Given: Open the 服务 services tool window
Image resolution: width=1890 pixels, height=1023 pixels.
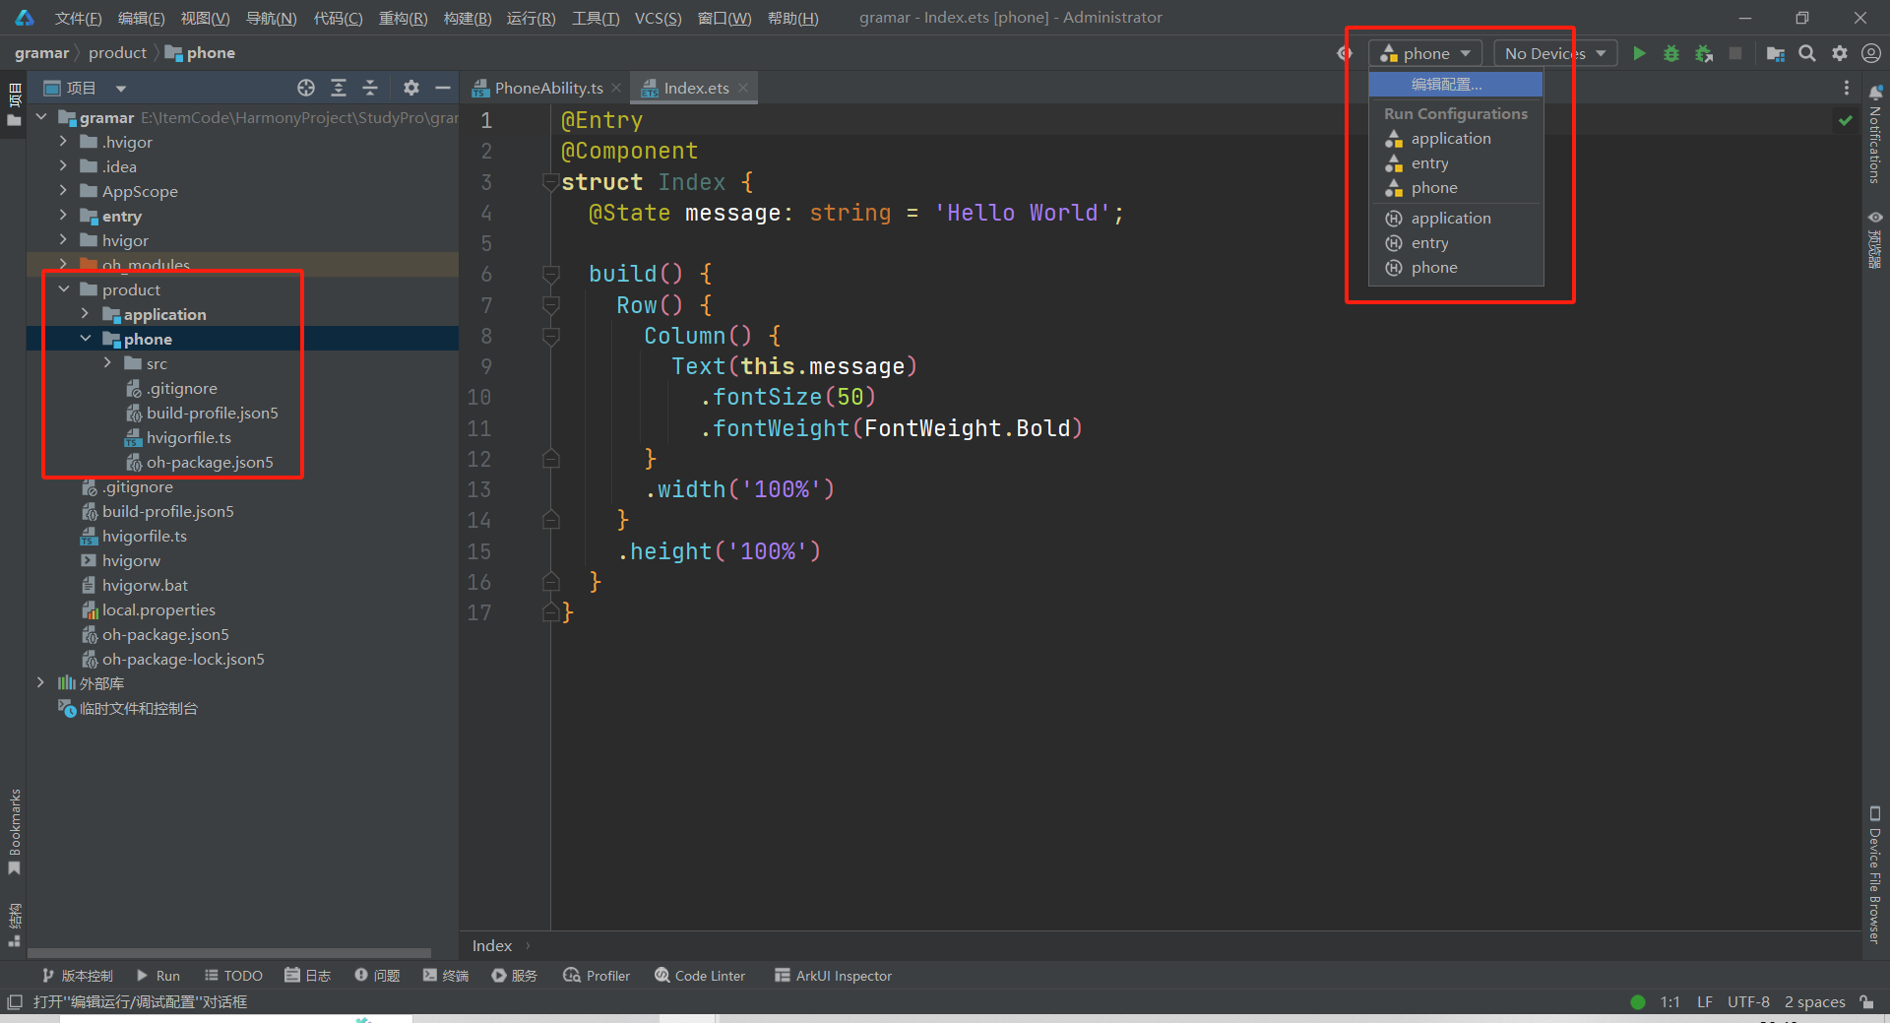Looking at the screenshot, I should [x=514, y=976].
